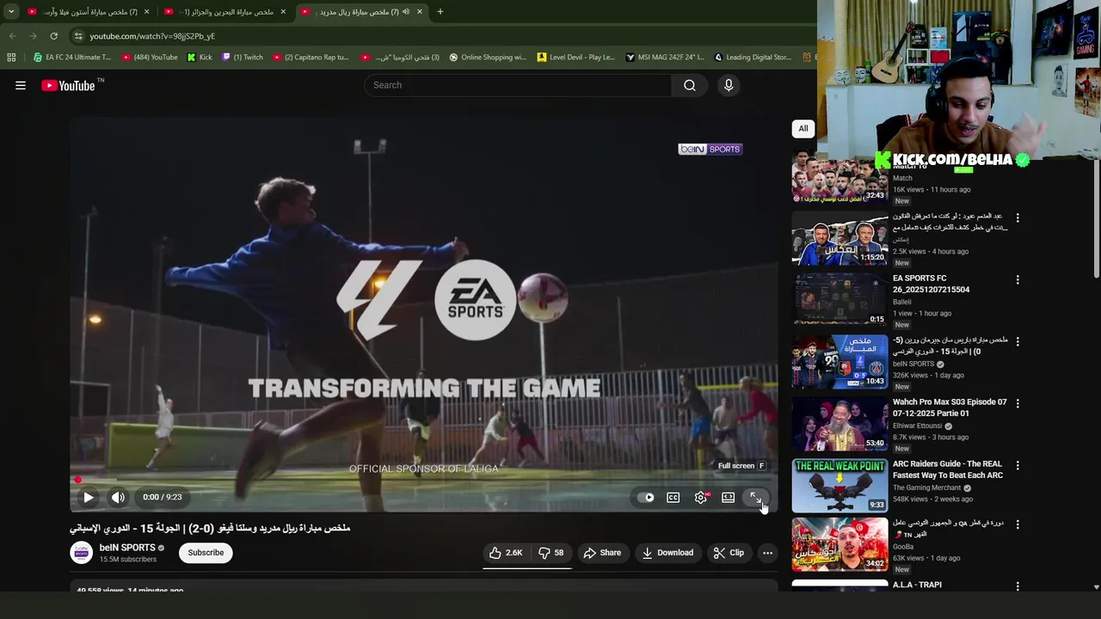Turn on closed captions (CC)
The image size is (1101, 619).
click(674, 497)
